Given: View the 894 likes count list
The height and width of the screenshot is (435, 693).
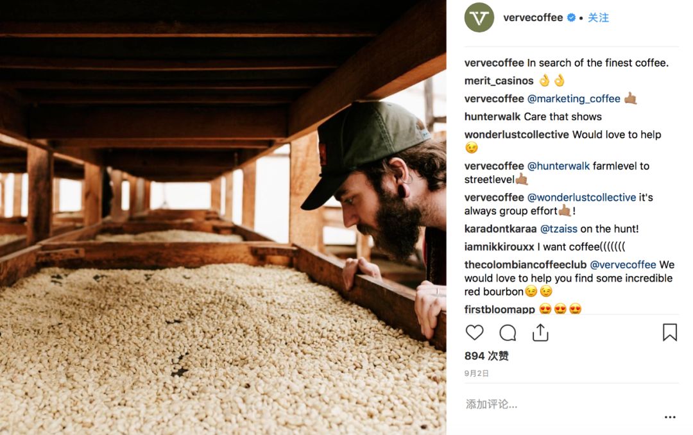Looking at the screenshot, I should 486,356.
